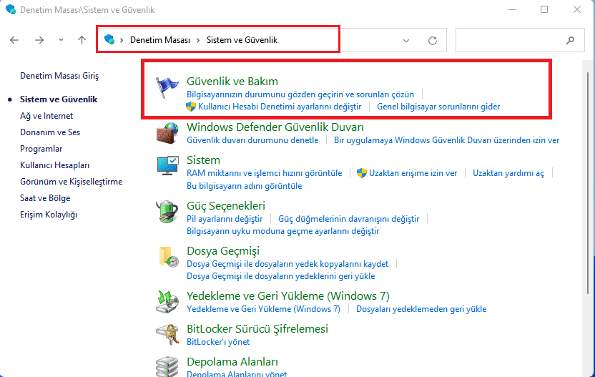Click the Sistem monitor icon

click(167, 165)
